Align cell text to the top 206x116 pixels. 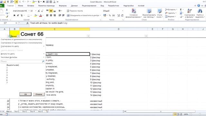(x=47, y=11)
